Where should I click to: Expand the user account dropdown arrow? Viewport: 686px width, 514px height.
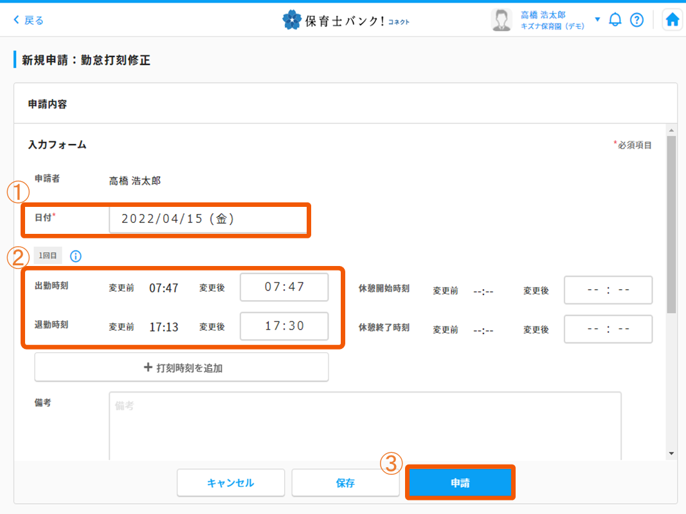pyautogui.click(x=597, y=19)
